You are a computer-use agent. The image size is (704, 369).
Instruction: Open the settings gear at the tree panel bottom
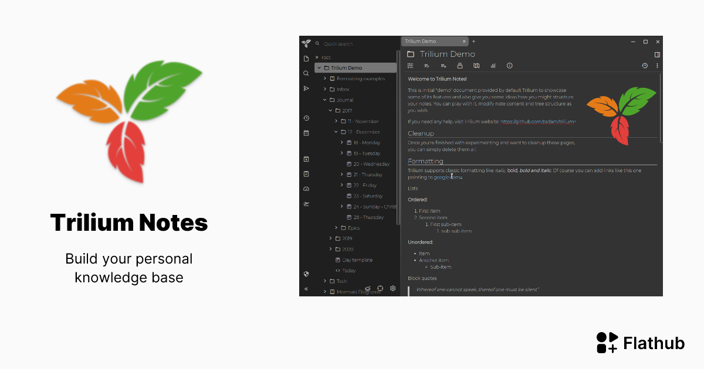click(x=392, y=288)
